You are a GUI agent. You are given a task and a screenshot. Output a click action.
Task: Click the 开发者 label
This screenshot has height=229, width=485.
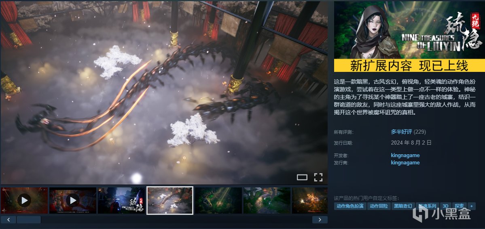tap(341, 155)
